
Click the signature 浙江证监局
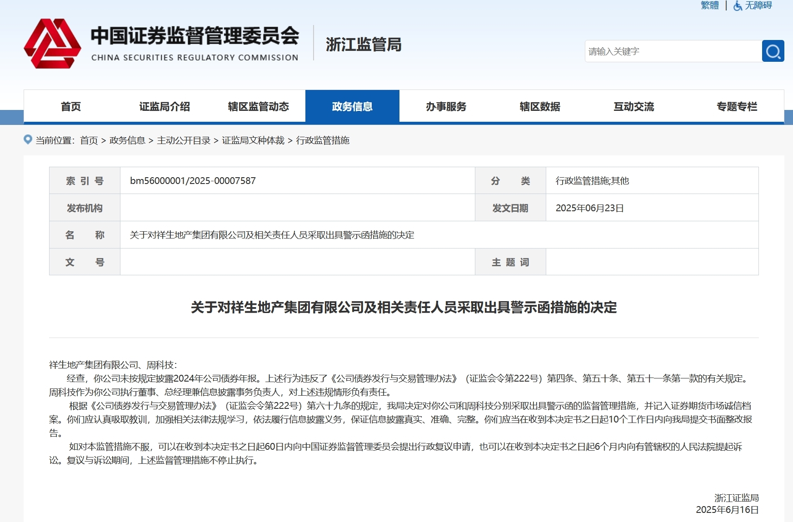736,498
